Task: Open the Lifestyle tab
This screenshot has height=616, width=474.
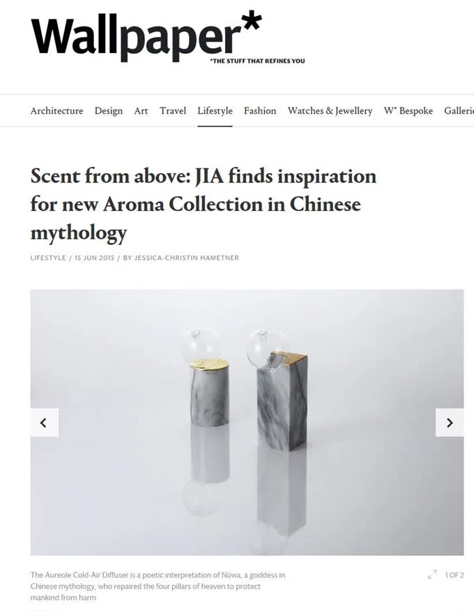Action: point(215,111)
